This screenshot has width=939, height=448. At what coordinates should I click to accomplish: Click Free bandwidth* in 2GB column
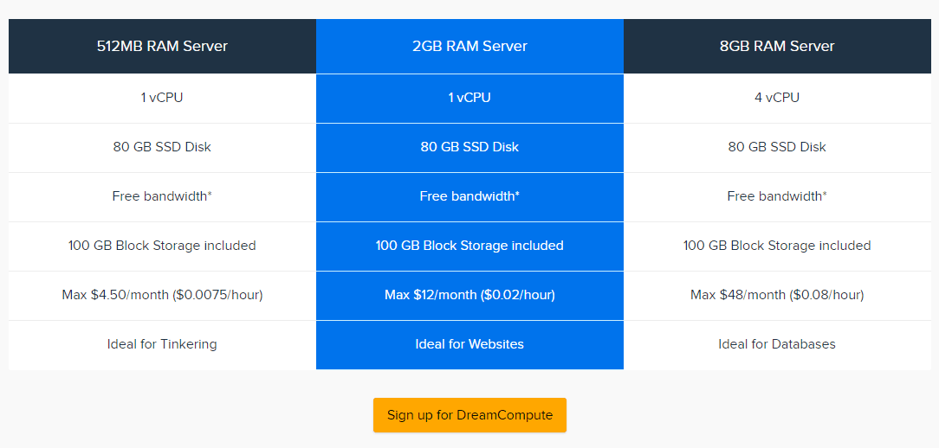pos(469,196)
